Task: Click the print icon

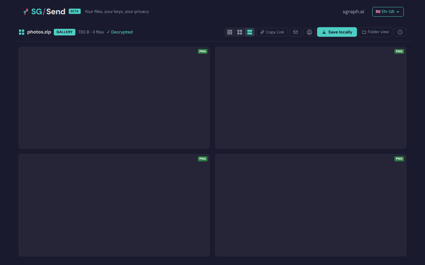Action: pyautogui.click(x=309, y=32)
